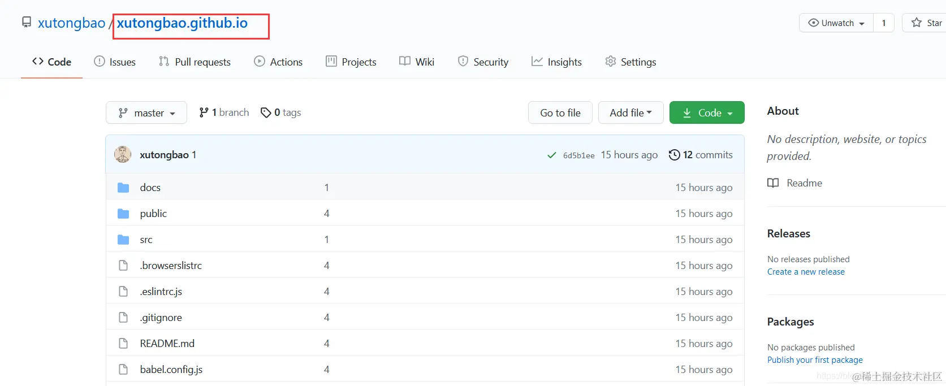The height and width of the screenshot is (386, 946).
Task: Open the babel.config.js file
Action: [171, 369]
